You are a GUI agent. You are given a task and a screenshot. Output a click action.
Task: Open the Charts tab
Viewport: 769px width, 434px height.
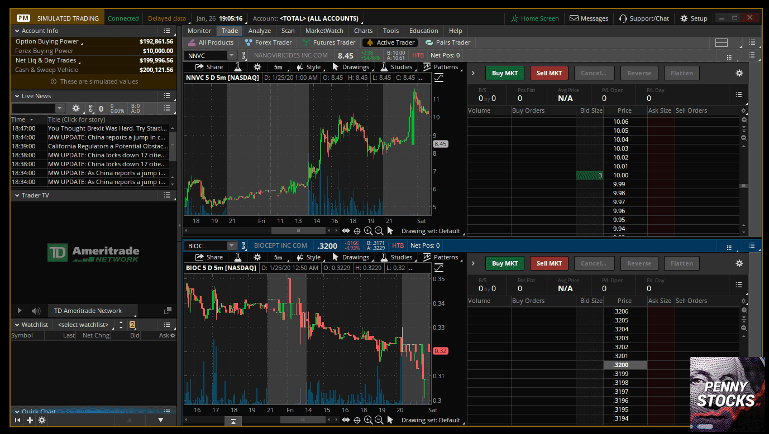tap(363, 31)
